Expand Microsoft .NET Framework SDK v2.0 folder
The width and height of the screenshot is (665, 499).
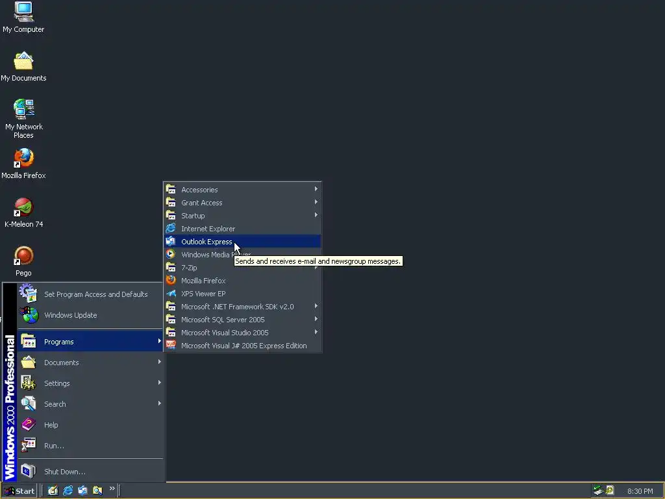click(243, 307)
